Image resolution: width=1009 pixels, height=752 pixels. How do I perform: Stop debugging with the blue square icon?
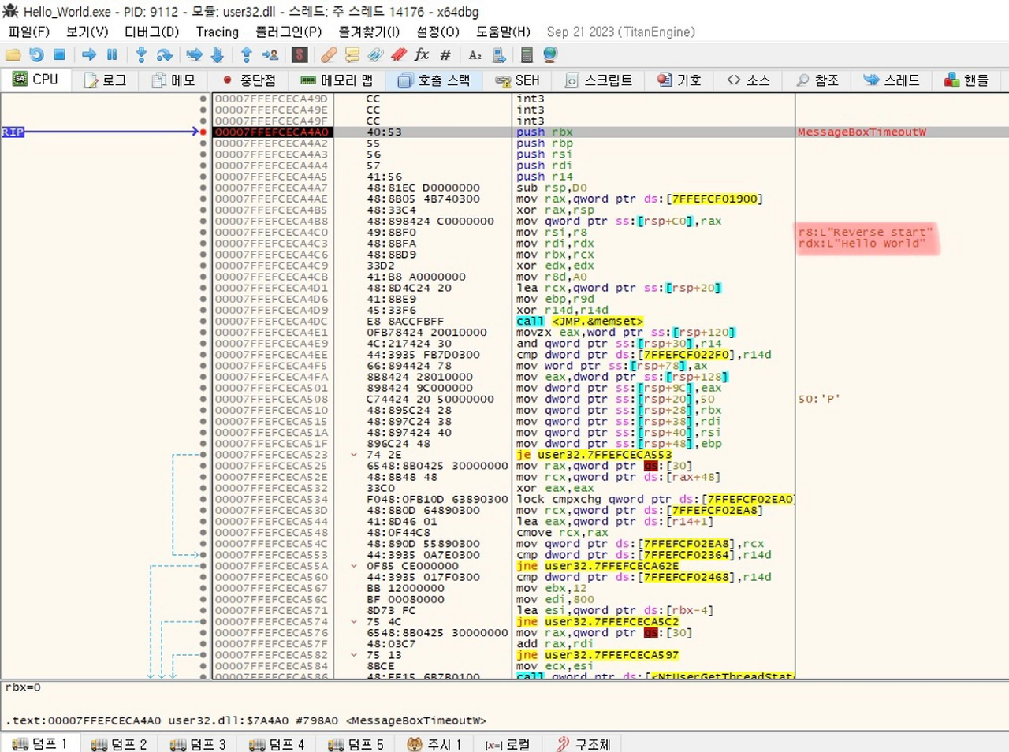pos(59,54)
